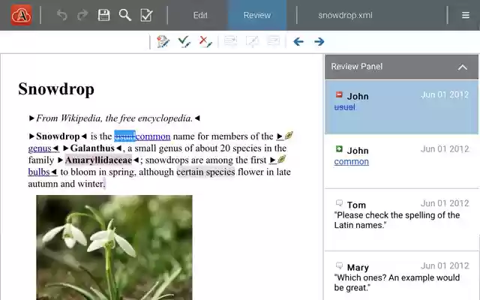This screenshot has width=480, height=300.
Task: Go to previous change with left arrow
Action: pos(298,42)
